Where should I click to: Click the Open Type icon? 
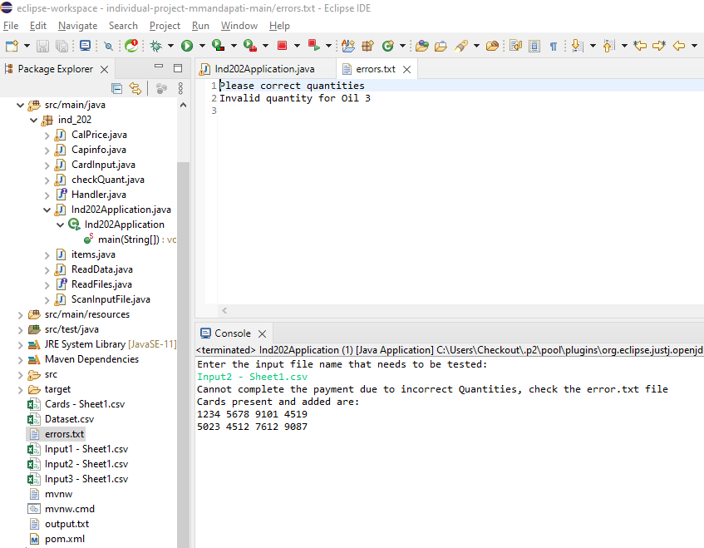tap(422, 46)
